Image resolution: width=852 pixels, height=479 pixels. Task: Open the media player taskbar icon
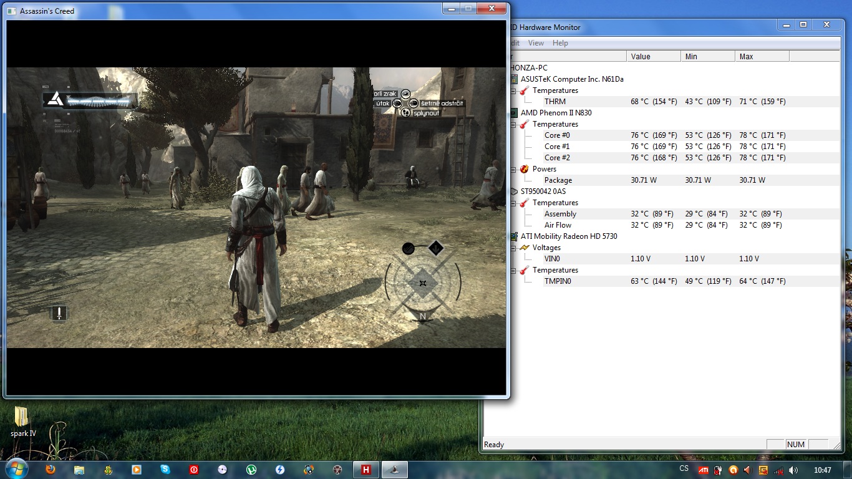click(137, 470)
